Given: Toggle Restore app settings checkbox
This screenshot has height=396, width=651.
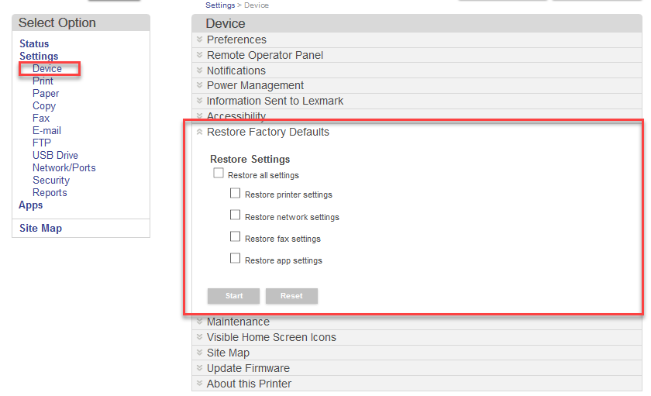Looking at the screenshot, I should [x=236, y=258].
